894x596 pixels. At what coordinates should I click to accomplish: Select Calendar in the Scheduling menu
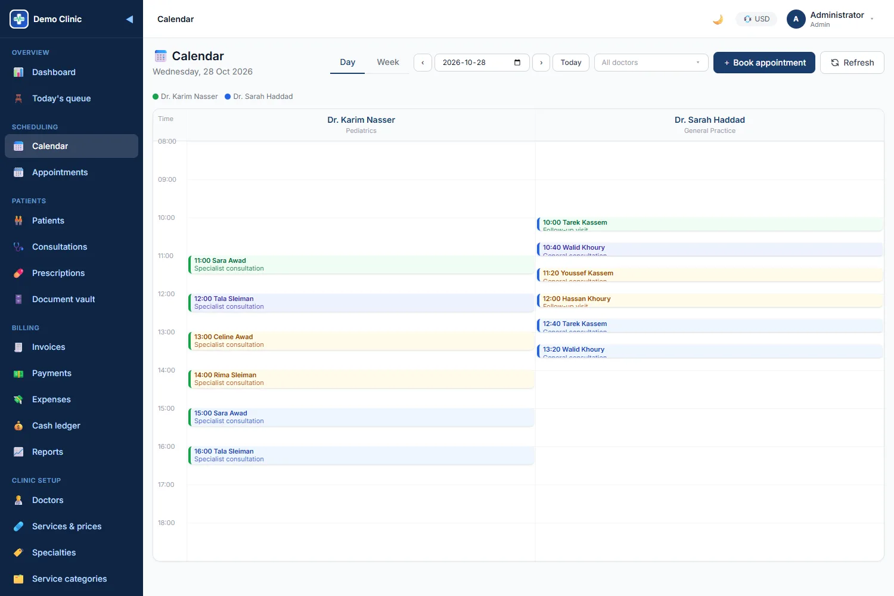(72, 146)
